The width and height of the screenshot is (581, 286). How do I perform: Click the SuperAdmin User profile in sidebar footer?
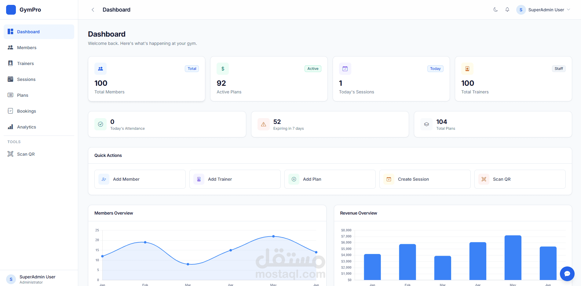click(x=39, y=279)
